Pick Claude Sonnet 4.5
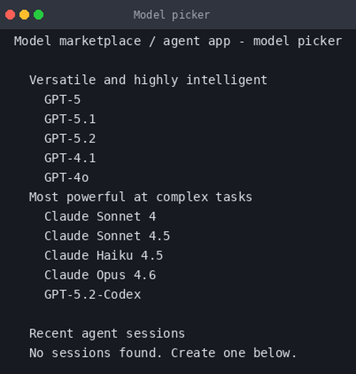Screen dimensions: 356x374 point(107,236)
